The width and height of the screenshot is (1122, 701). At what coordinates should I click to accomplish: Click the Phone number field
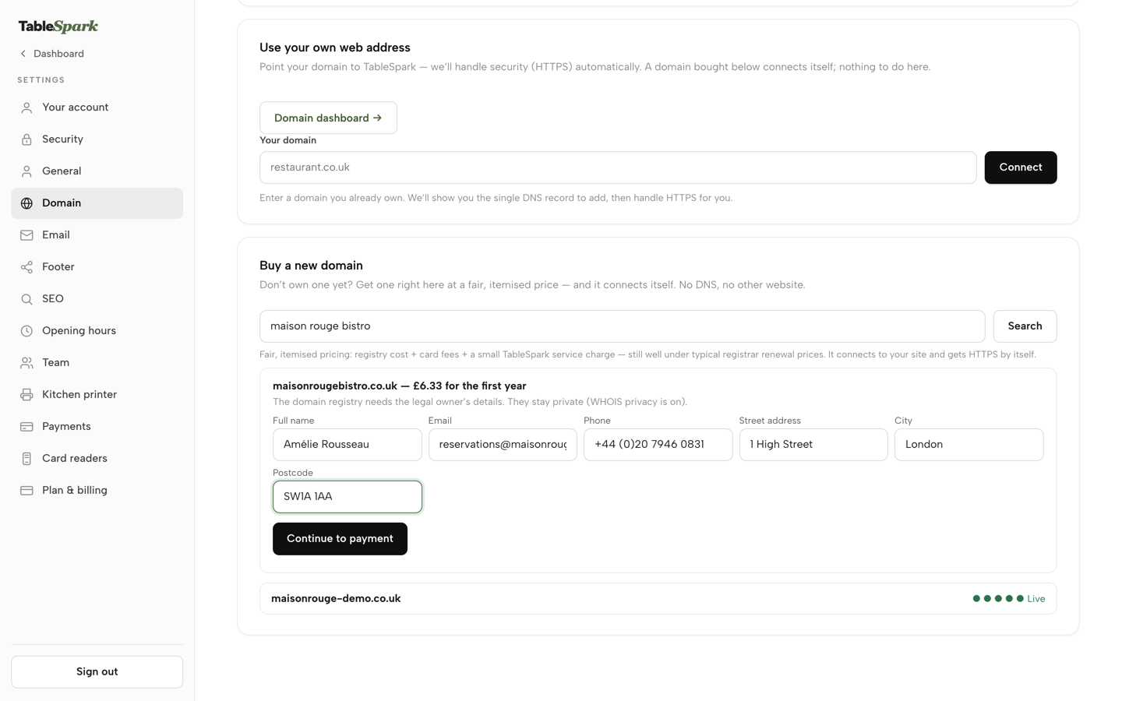coord(658,445)
